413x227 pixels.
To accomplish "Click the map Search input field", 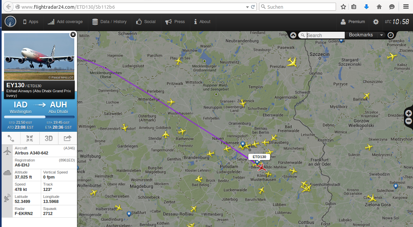I will click(325, 35).
